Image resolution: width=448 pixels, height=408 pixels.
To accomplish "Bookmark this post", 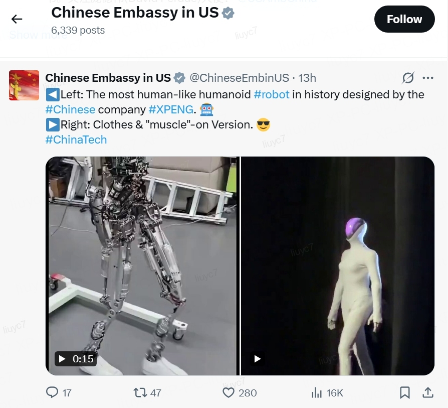I will [404, 392].
